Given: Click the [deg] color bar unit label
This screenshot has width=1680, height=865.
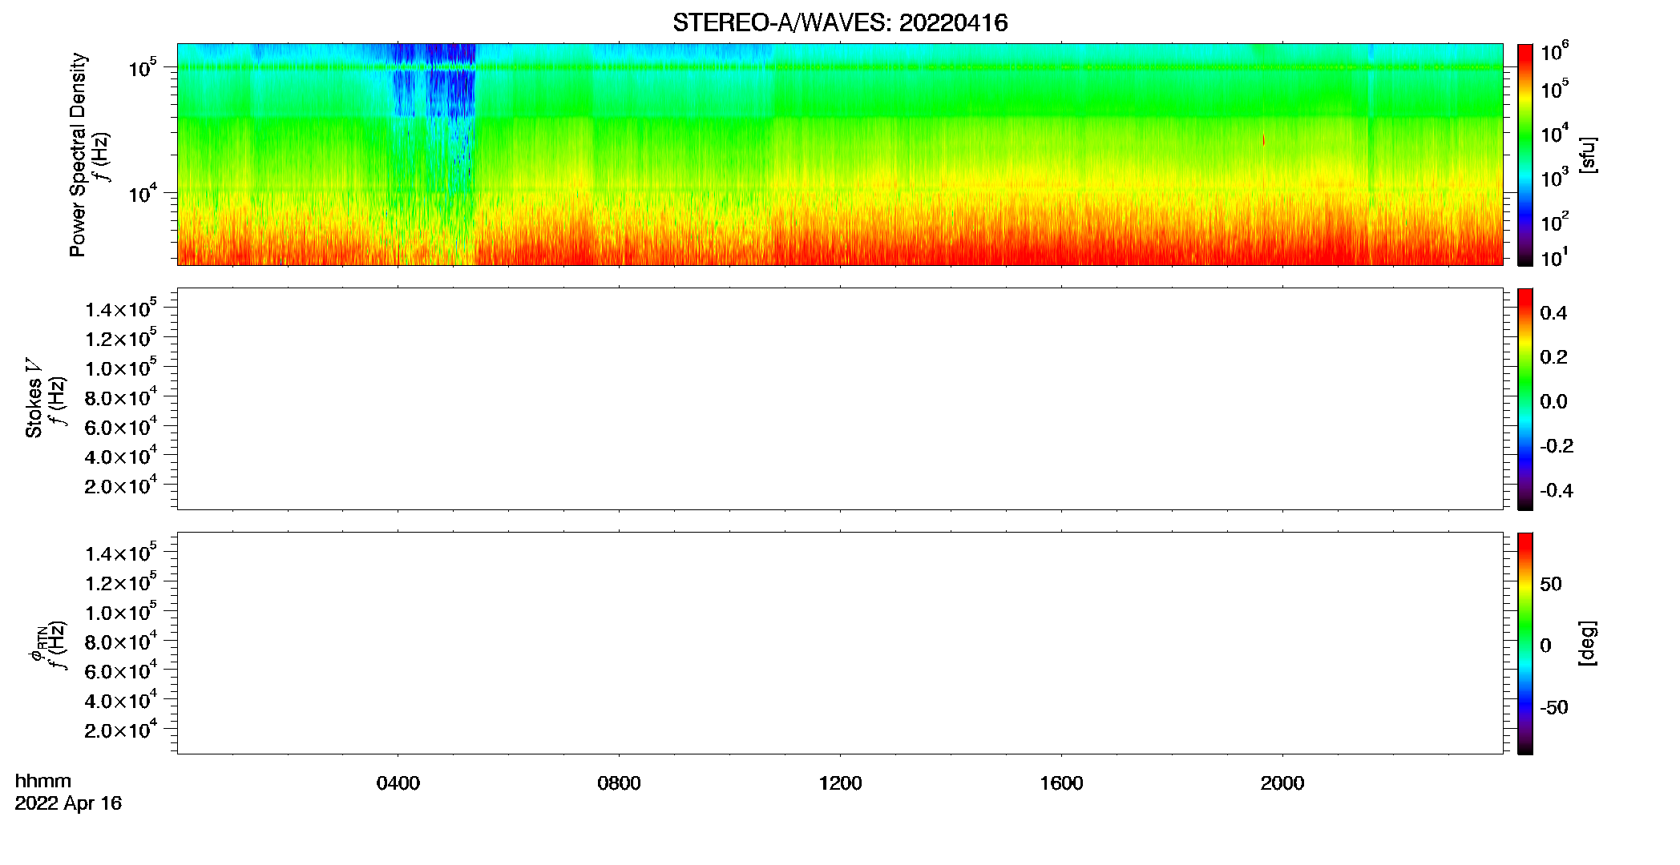Looking at the screenshot, I should 1587,643.
